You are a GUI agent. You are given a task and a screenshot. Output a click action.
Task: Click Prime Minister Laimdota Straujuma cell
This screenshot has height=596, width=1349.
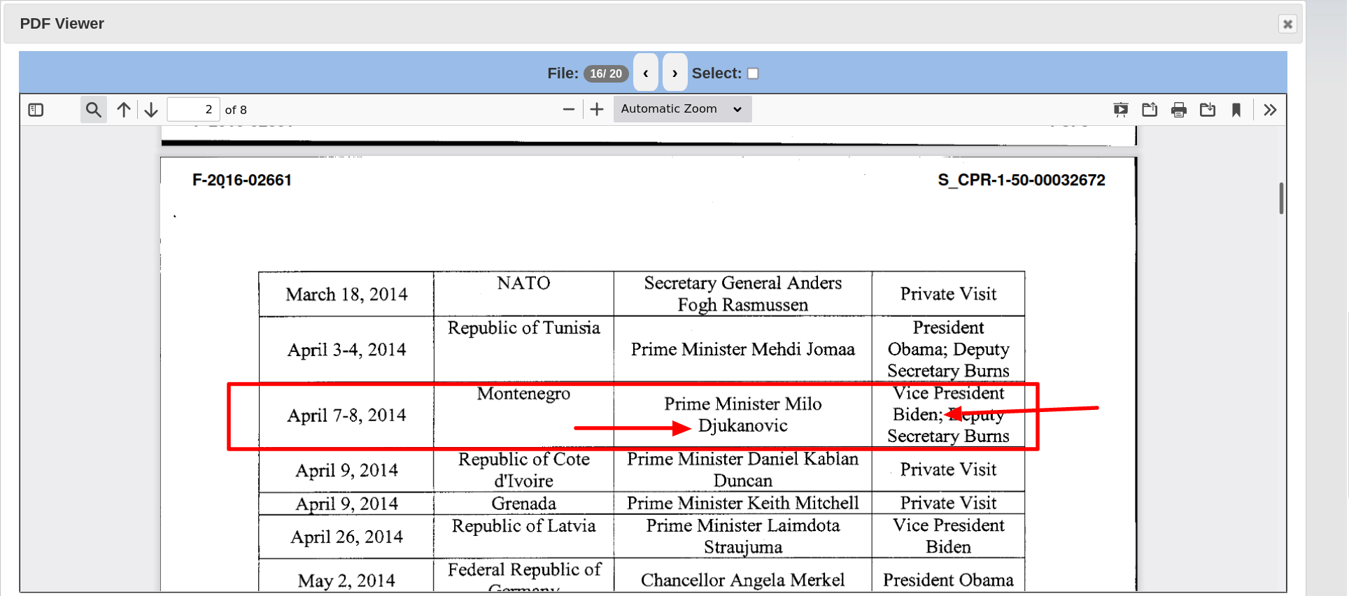(x=743, y=537)
